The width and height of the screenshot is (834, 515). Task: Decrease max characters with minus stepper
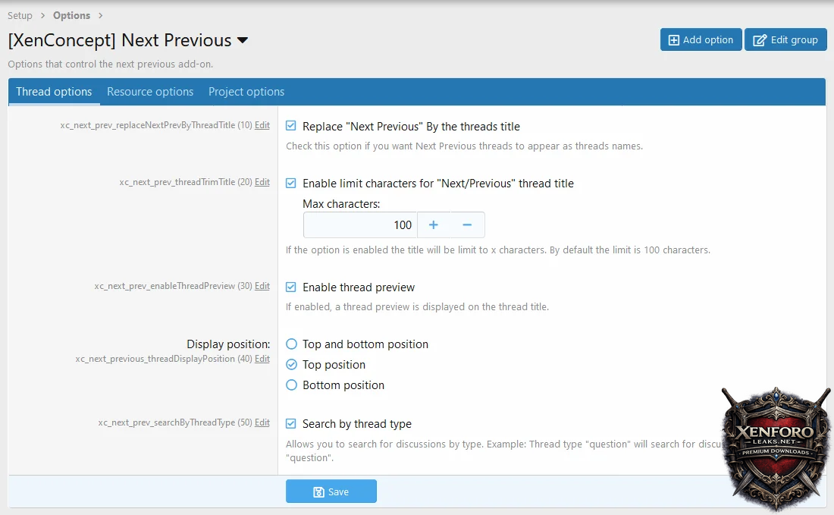pyautogui.click(x=467, y=225)
